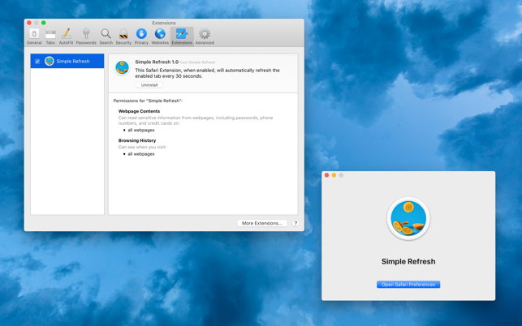This screenshot has height=326, width=522.
Task: Select the Simple Refresh row in the extension list
Action: (x=67, y=61)
